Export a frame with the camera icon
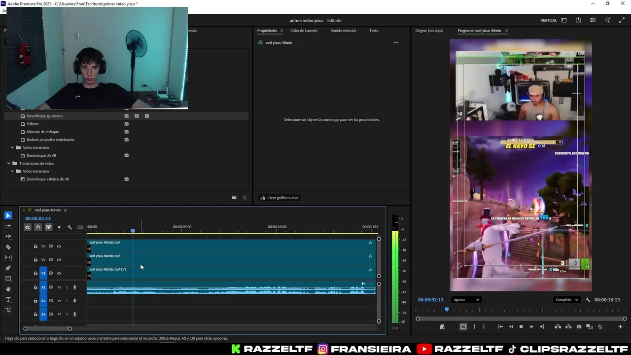Screen dimensions: 631x355 point(579,327)
